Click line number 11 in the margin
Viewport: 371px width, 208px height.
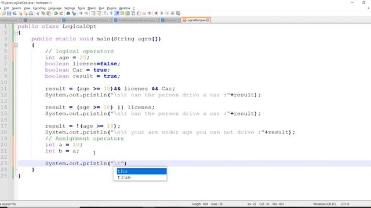pos(4,88)
